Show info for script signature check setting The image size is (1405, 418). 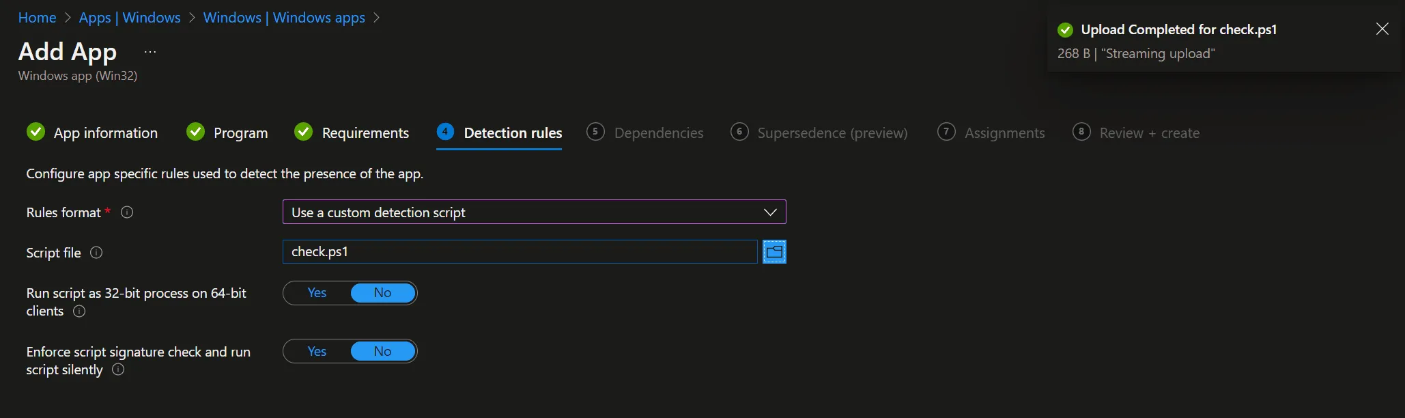[118, 370]
